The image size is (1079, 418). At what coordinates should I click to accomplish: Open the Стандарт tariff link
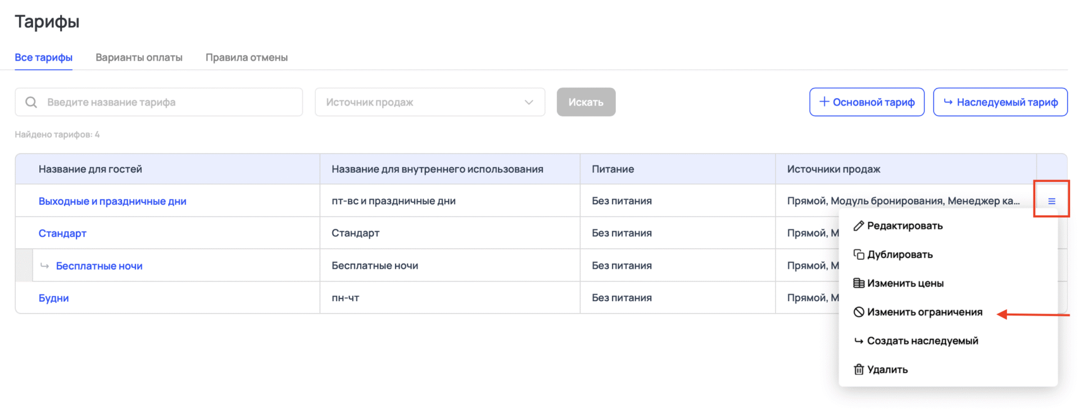(62, 233)
